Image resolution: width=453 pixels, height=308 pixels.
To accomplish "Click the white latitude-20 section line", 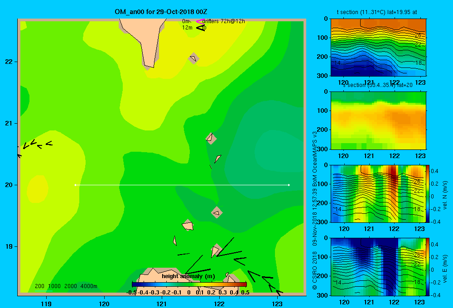I will [182, 185].
